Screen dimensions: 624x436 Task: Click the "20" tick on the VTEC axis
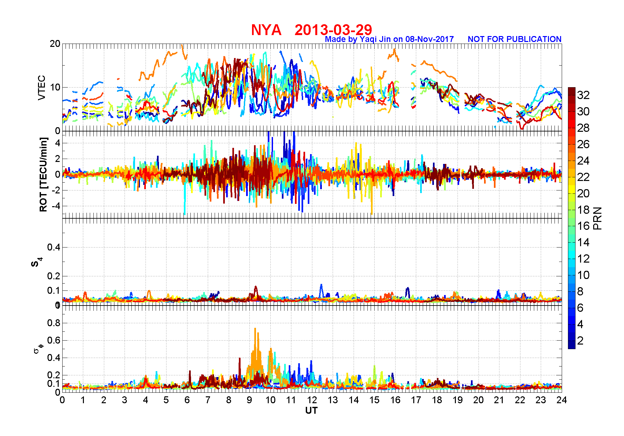55,44
